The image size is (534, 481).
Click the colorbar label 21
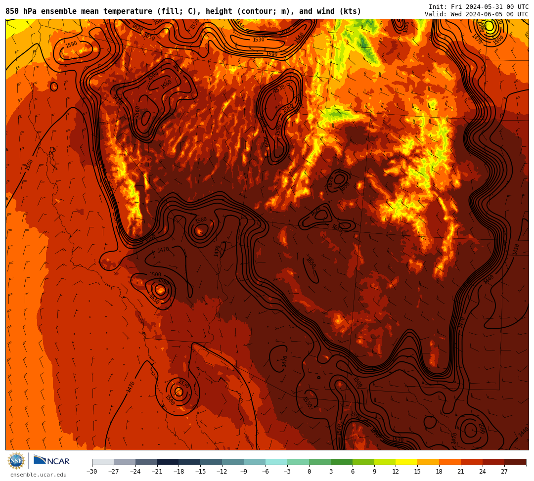[x=461, y=472]
